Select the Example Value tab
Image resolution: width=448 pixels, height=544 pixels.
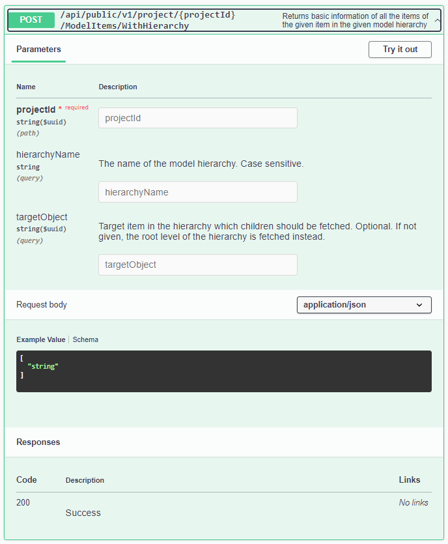(40, 339)
